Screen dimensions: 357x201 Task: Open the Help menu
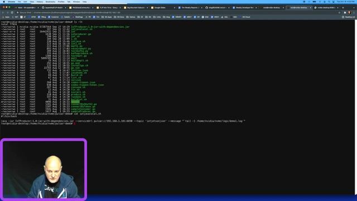(x=84, y=2)
